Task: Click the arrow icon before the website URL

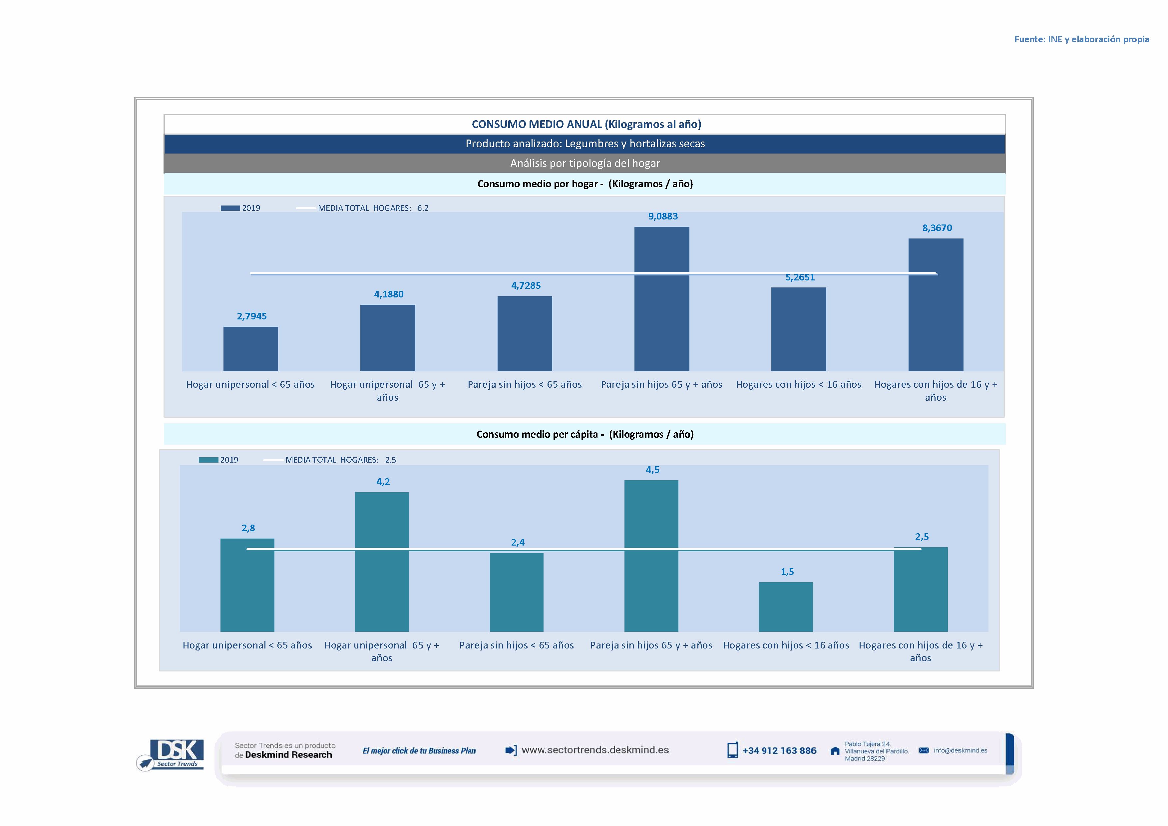Action: tap(511, 750)
